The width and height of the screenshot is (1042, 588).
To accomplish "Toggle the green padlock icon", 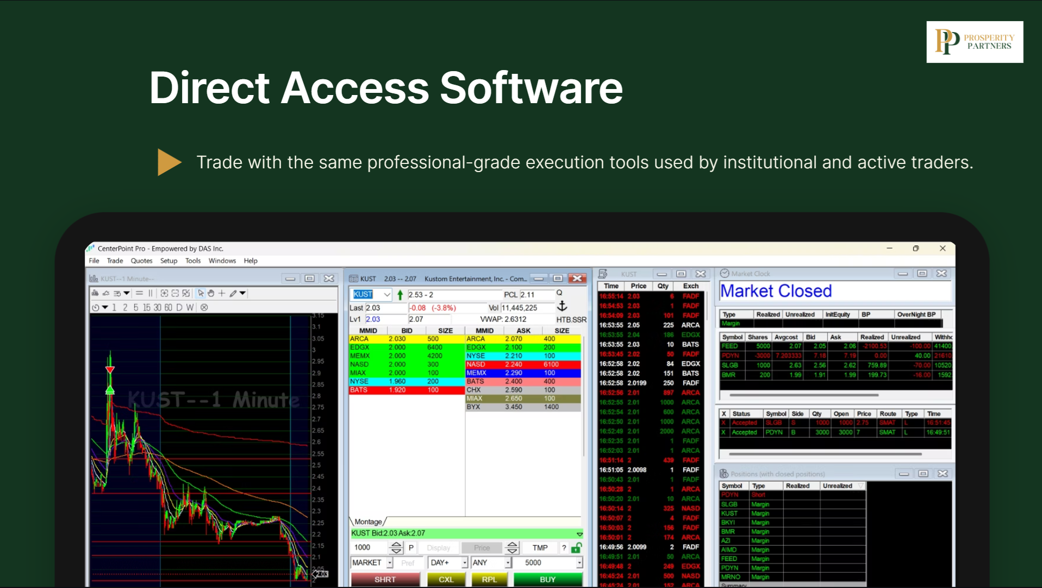I will pyautogui.click(x=577, y=547).
